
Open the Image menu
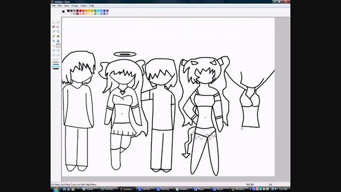pyautogui.click(x=75, y=6)
